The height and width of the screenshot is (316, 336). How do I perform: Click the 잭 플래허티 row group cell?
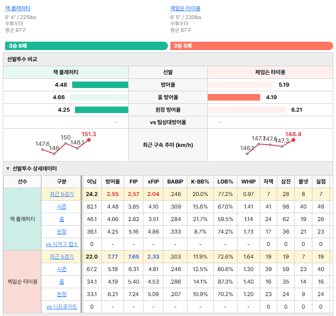click(22, 219)
